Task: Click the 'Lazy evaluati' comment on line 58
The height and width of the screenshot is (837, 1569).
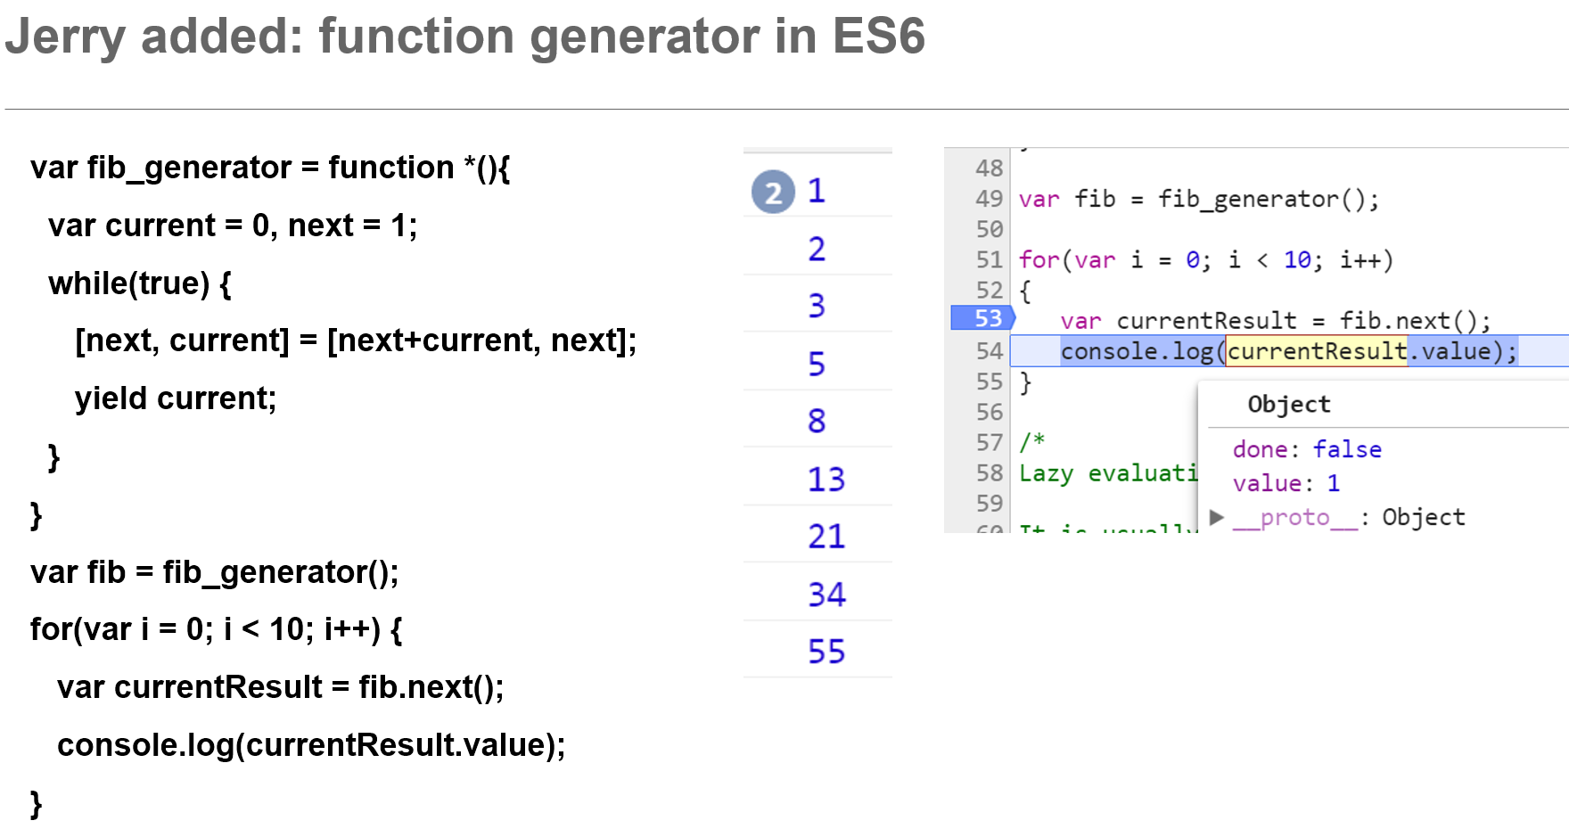Action: pyautogui.click(x=1108, y=473)
